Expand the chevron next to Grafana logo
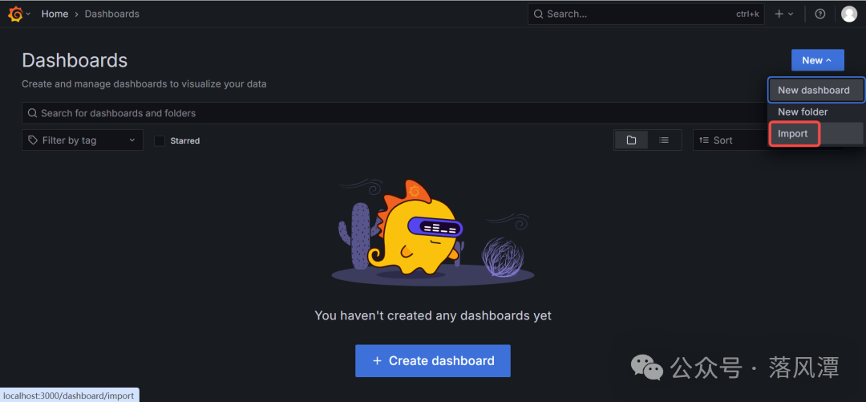 tap(28, 14)
